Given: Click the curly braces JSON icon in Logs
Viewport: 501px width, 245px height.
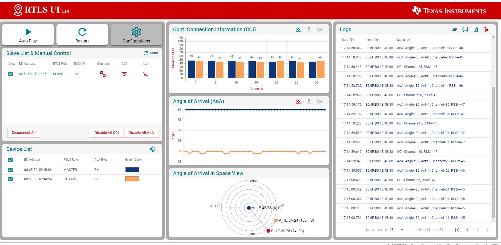Looking at the screenshot, I should click(465, 29).
